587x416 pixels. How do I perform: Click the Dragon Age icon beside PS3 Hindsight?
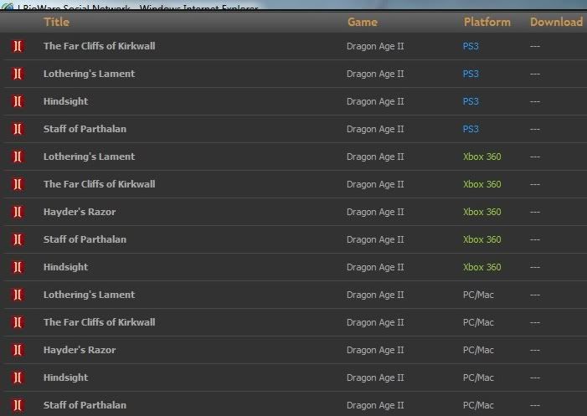pos(18,101)
